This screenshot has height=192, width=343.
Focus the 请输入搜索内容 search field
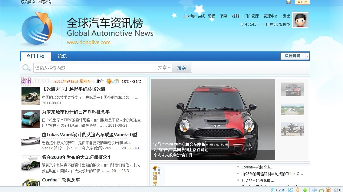[95, 68]
